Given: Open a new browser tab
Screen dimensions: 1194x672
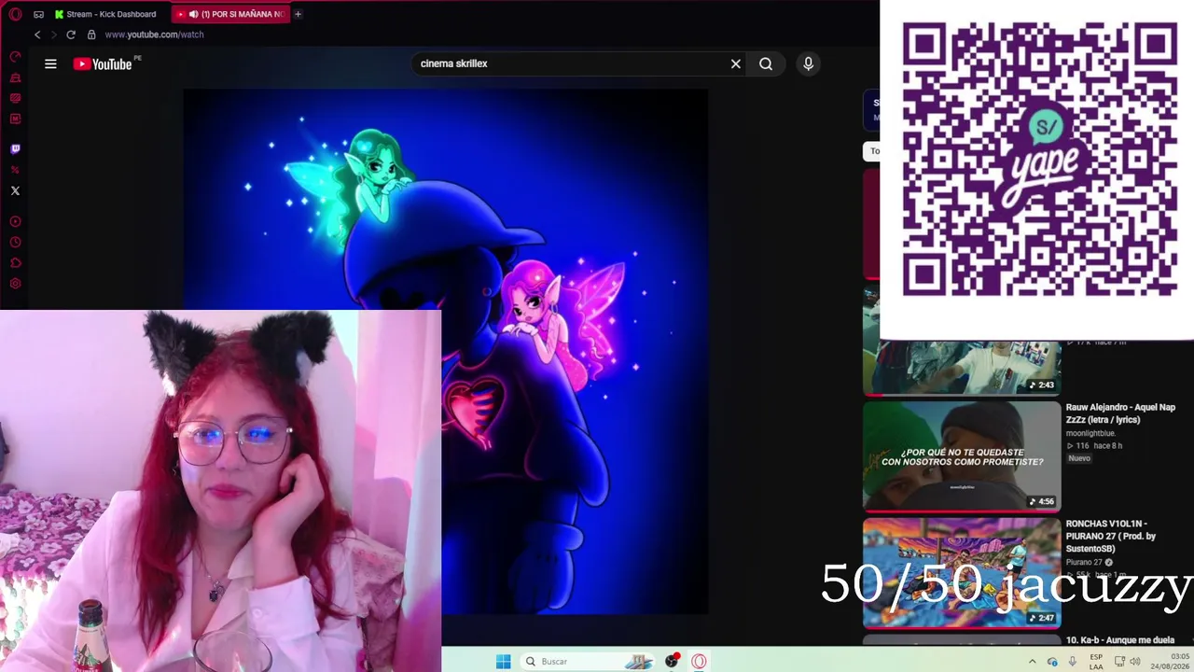Looking at the screenshot, I should click(x=298, y=14).
